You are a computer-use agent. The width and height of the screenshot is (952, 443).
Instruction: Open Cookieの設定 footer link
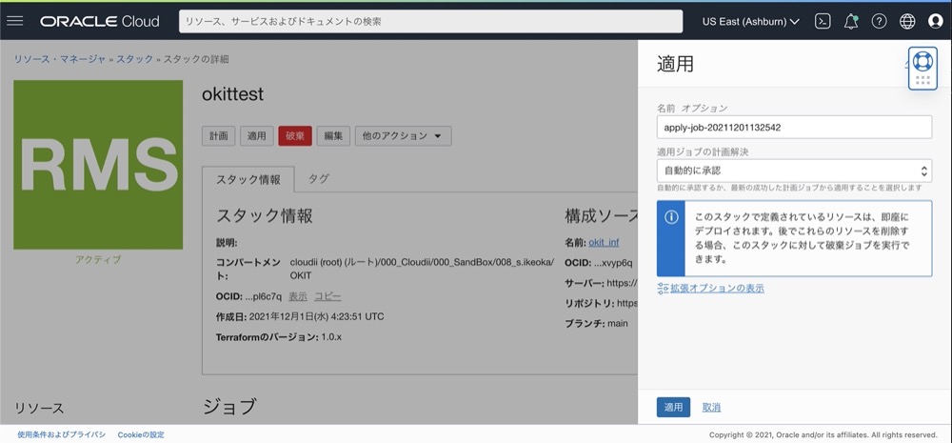[141, 434]
